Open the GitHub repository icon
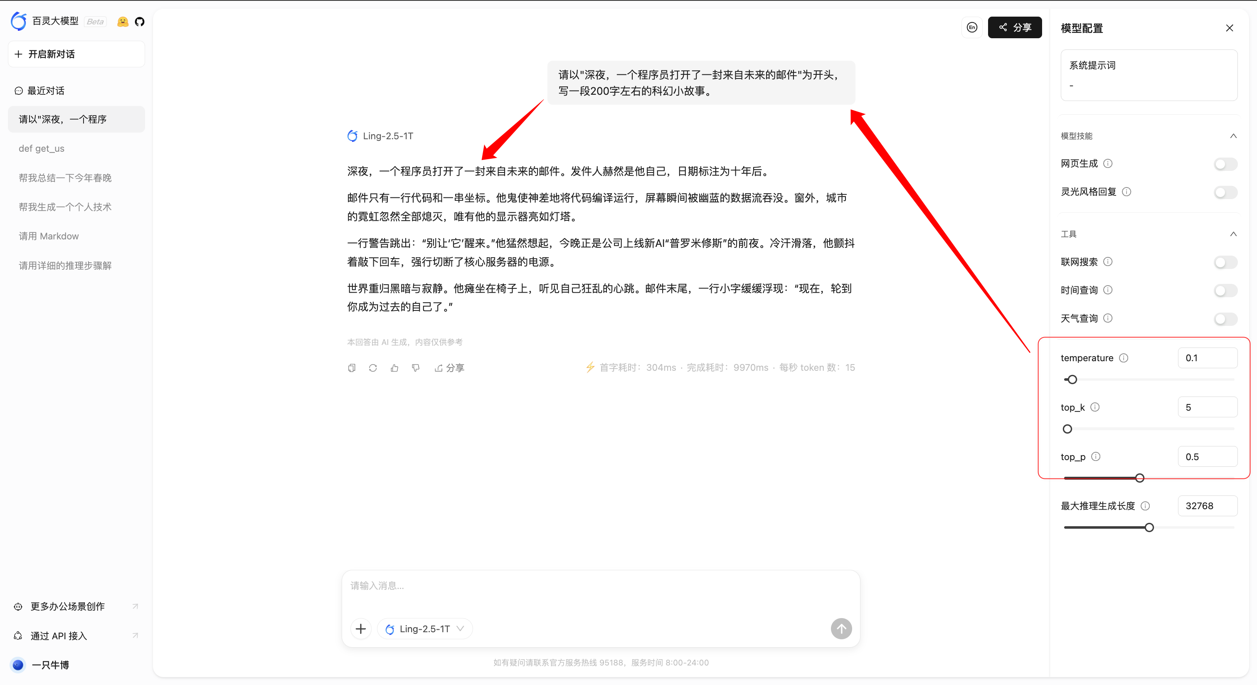Screen dimensions: 1257x685 point(140,22)
